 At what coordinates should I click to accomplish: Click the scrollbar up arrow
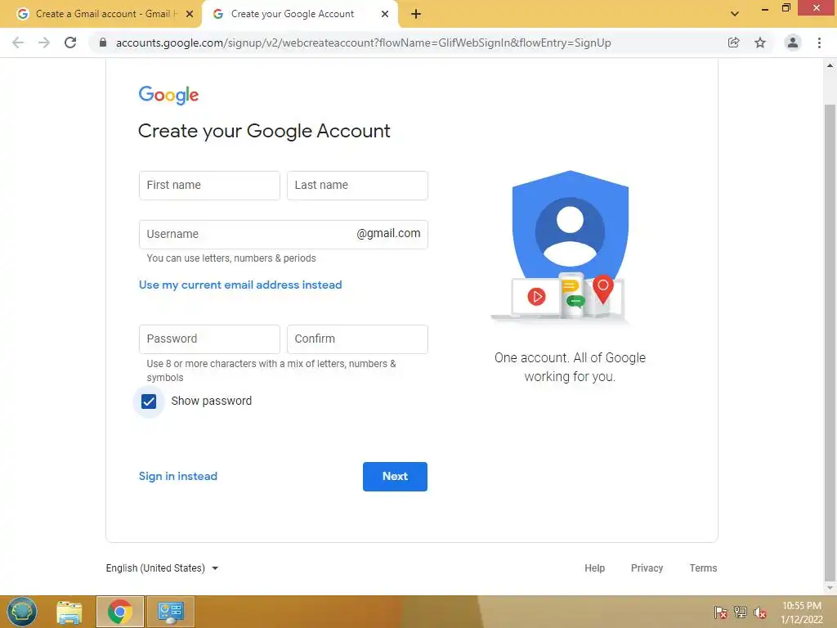830,65
